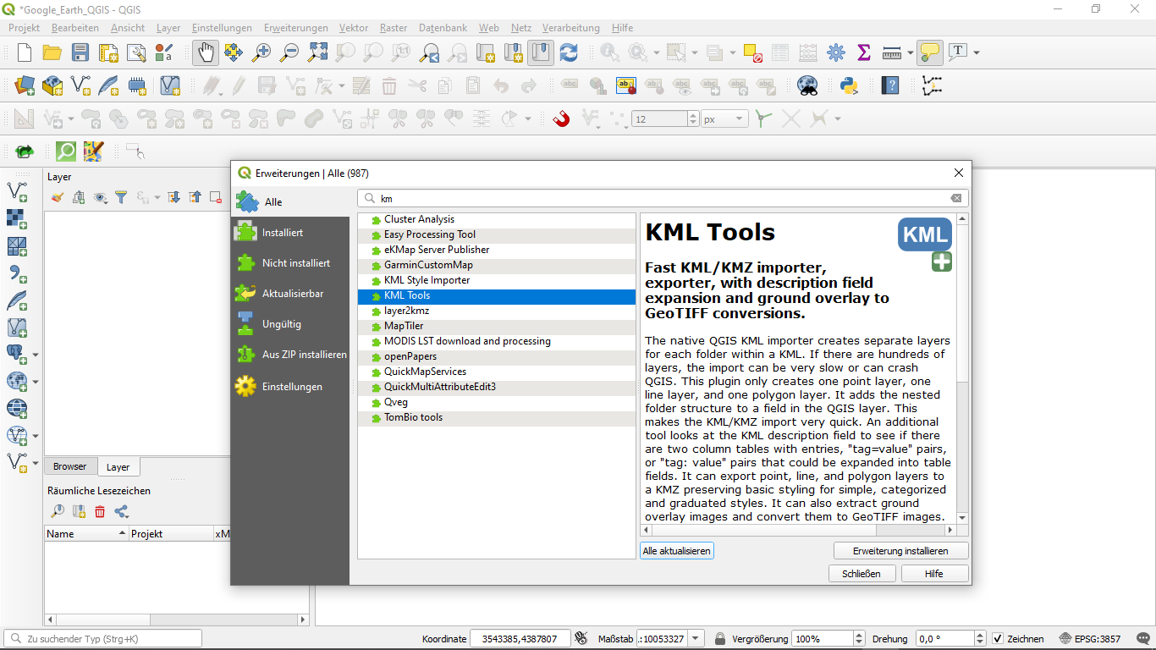Click the Zoom In magnifier tool

[x=261, y=52]
